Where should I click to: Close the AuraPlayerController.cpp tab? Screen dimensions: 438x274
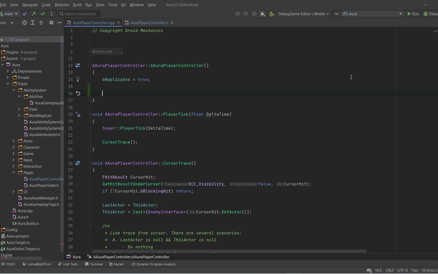(118, 23)
